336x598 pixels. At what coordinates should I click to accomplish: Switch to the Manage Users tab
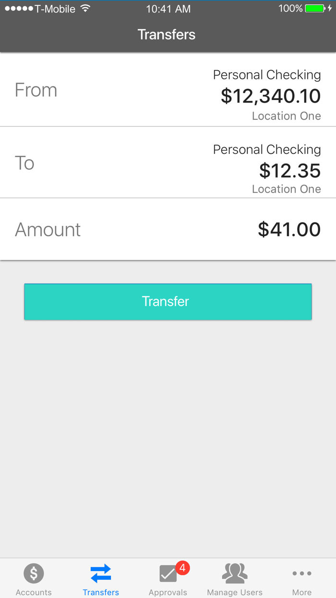[235, 578]
